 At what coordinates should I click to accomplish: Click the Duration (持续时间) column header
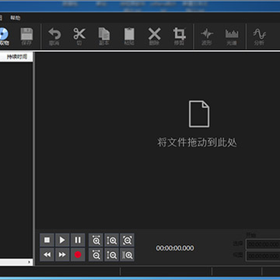17,57
